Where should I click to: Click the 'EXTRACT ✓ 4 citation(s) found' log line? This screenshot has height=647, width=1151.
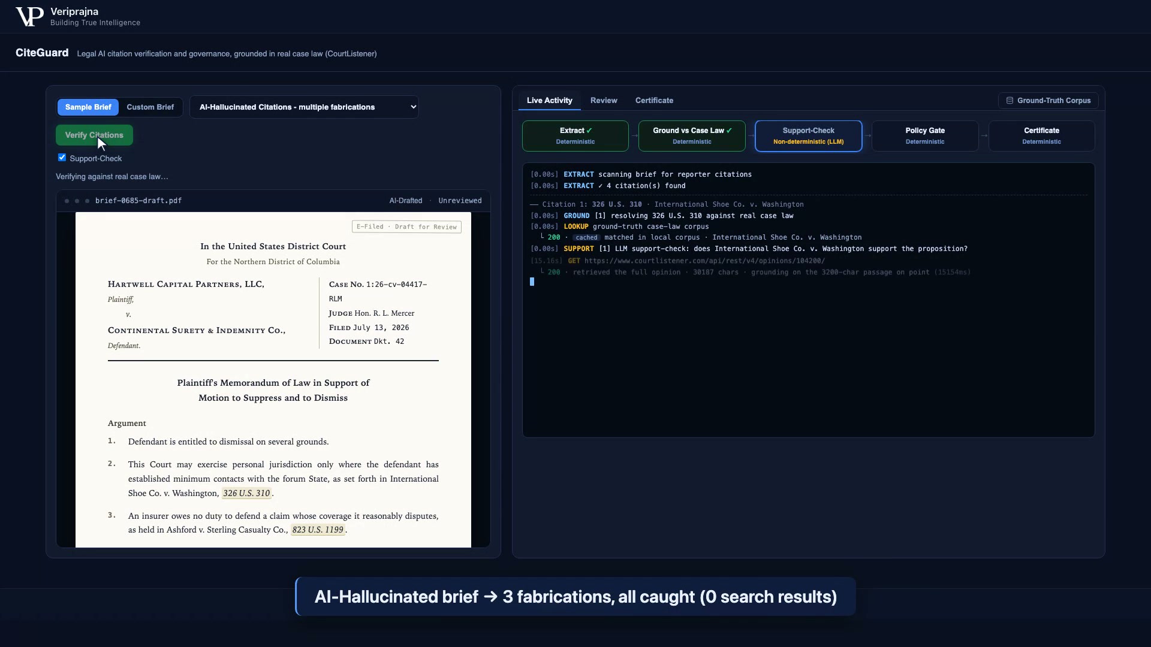coord(608,186)
